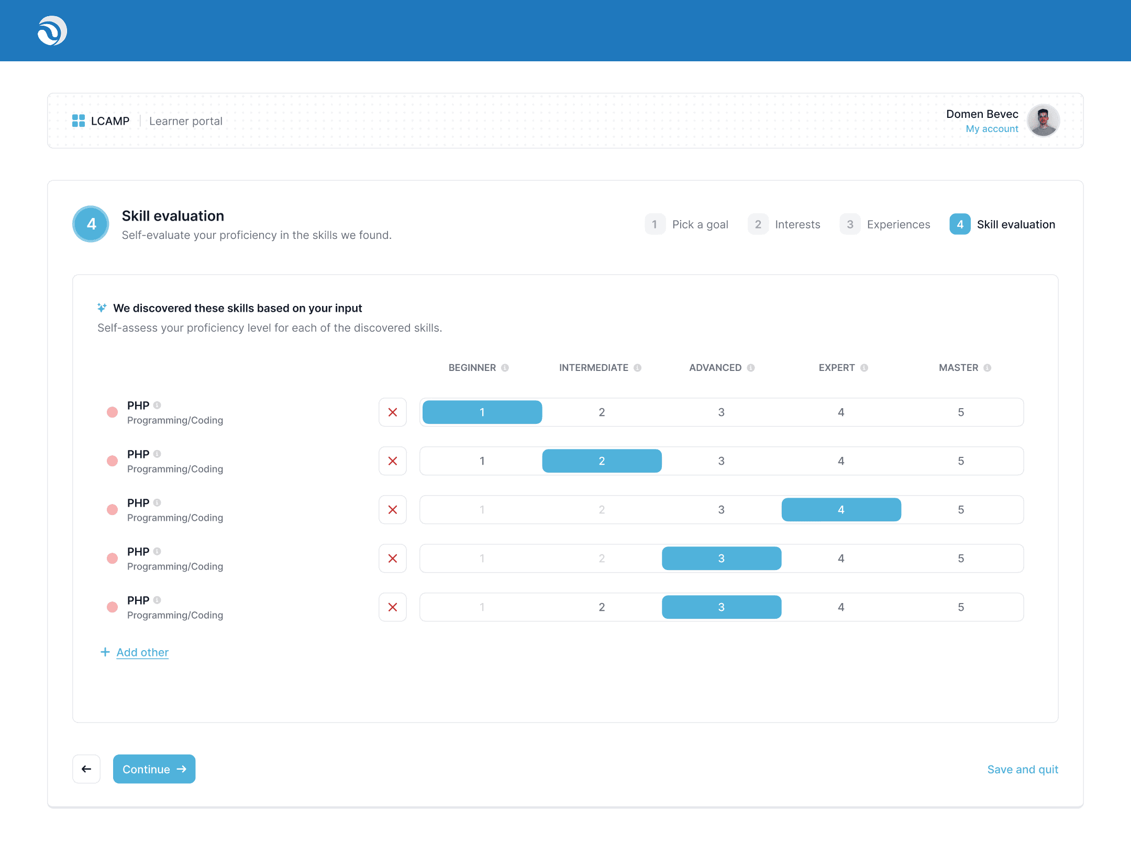Click the white swirl logo in header
Image resolution: width=1131 pixels, height=854 pixels.
(x=52, y=31)
